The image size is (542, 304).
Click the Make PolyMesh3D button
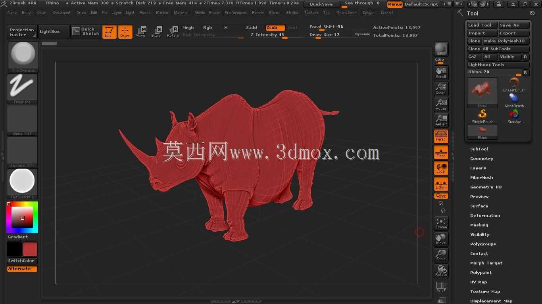pos(506,41)
